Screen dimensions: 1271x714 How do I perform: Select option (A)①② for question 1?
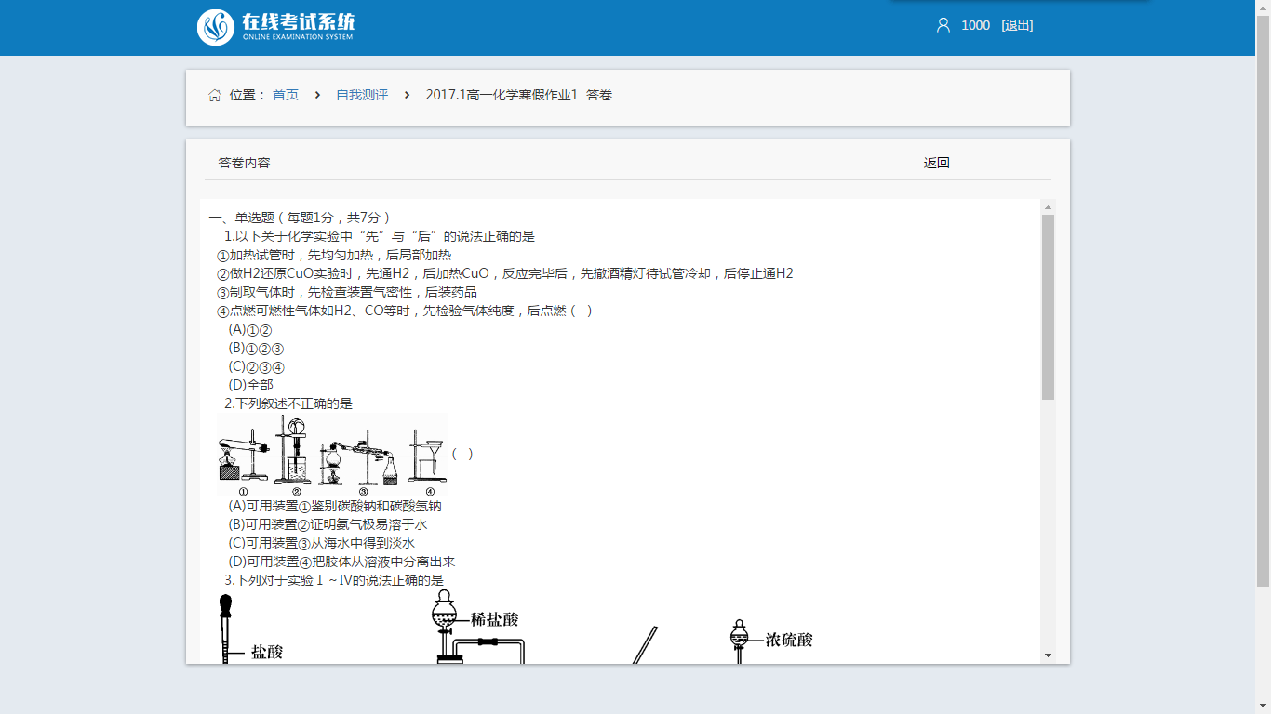tap(250, 329)
